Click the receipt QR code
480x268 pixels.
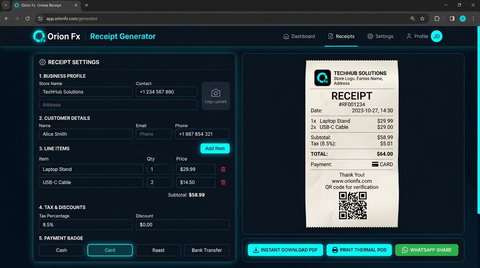(353, 206)
